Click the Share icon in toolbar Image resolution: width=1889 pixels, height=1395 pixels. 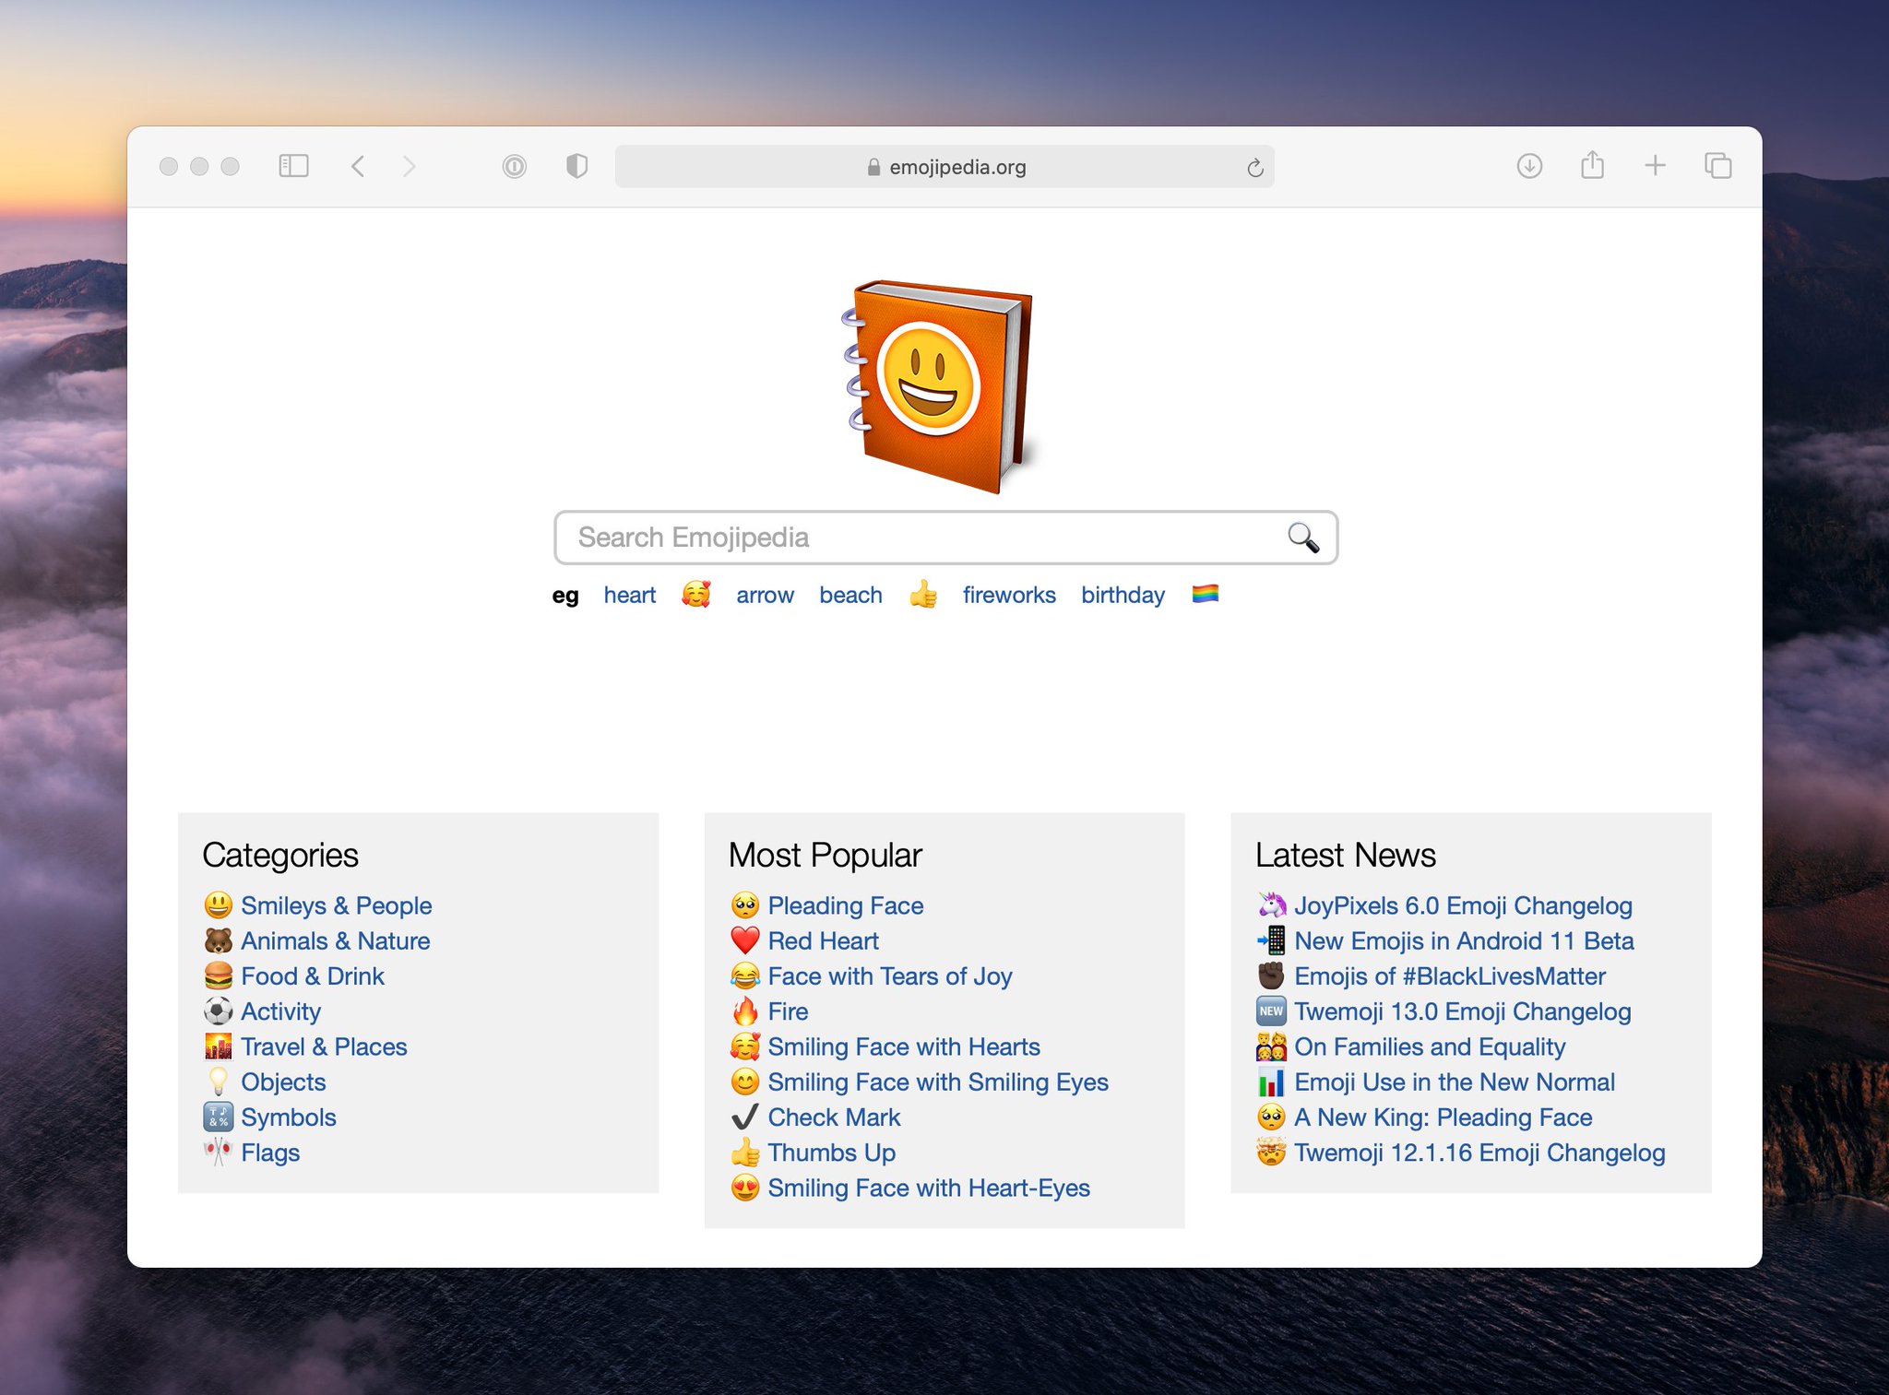click(1592, 166)
